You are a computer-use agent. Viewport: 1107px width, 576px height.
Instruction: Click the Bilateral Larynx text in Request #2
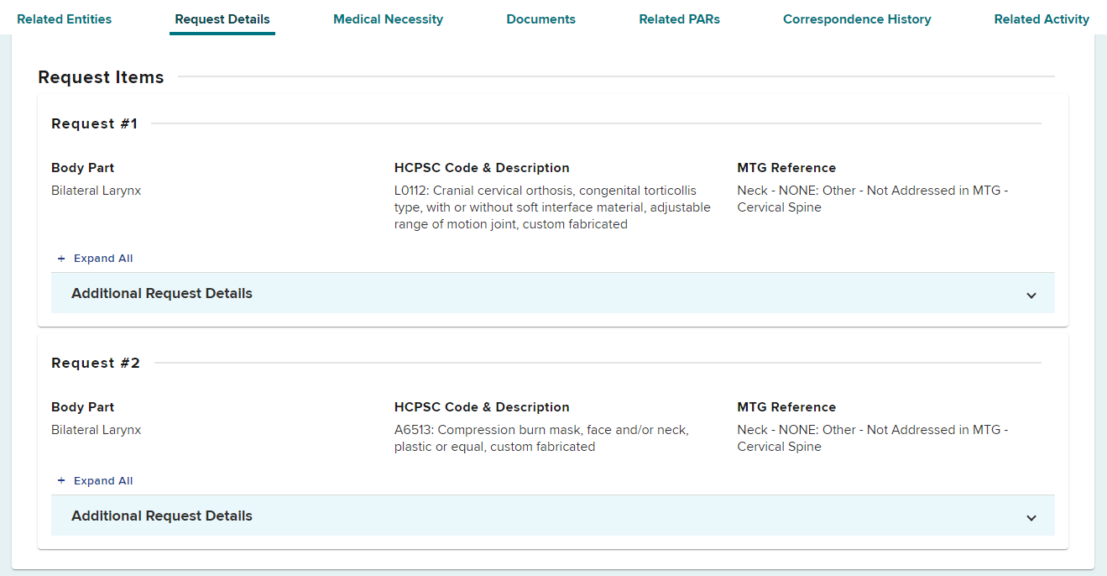click(x=96, y=430)
